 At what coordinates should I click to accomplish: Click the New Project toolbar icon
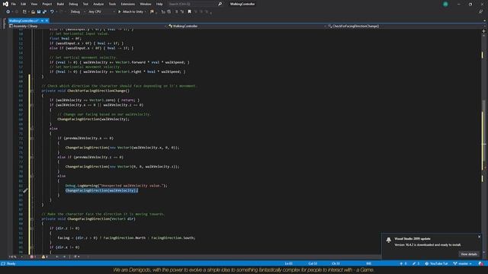[24, 12]
